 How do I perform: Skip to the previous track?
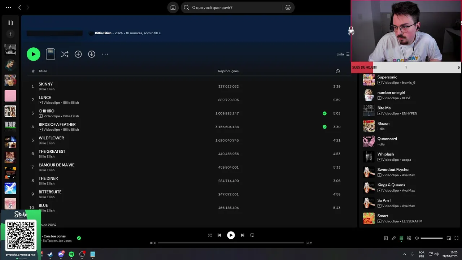pyautogui.click(x=219, y=235)
